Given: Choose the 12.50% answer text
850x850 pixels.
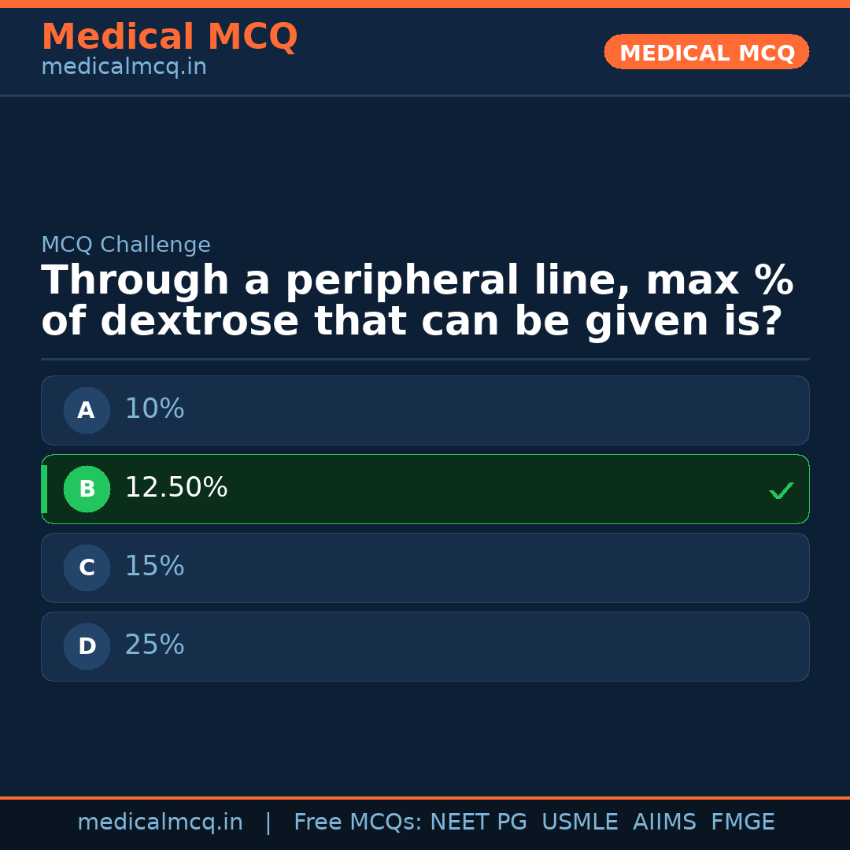Looking at the screenshot, I should coord(176,488).
